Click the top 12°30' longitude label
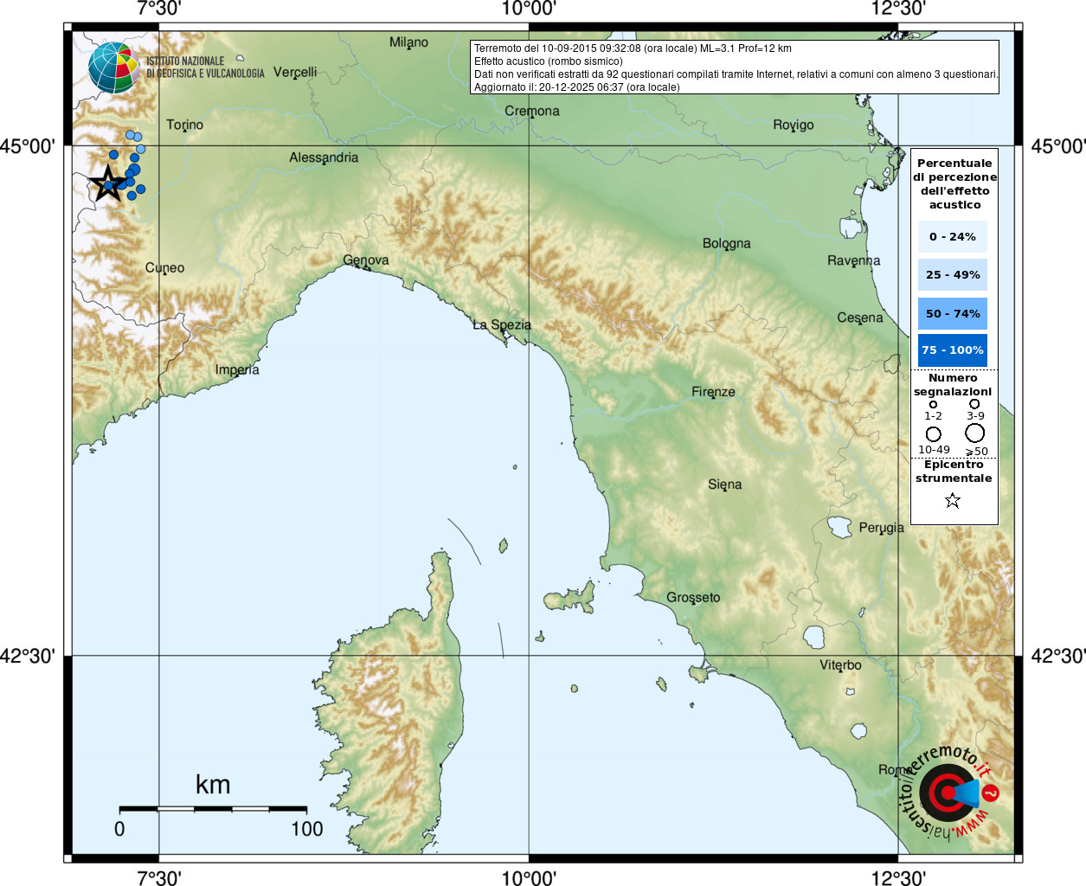Screen dimensions: 1086x886 (898, 9)
